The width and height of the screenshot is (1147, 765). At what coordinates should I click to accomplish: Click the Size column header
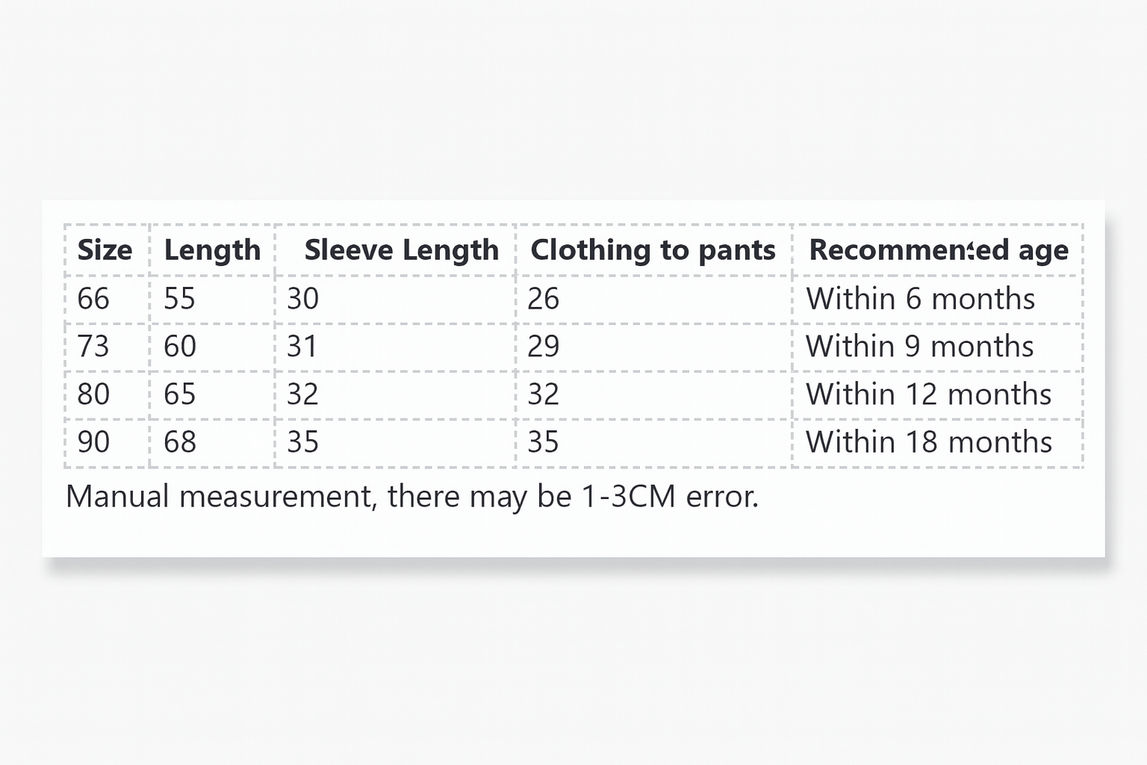pos(105,250)
